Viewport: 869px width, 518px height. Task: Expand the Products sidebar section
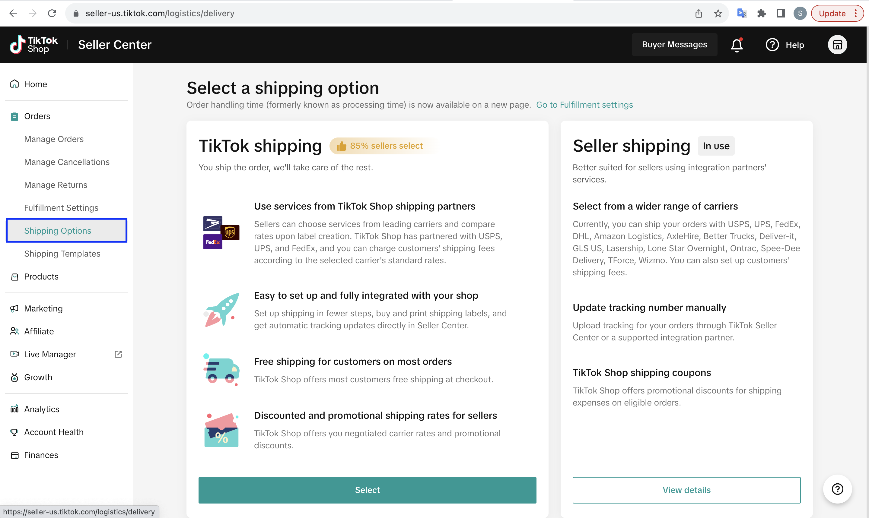(x=41, y=277)
